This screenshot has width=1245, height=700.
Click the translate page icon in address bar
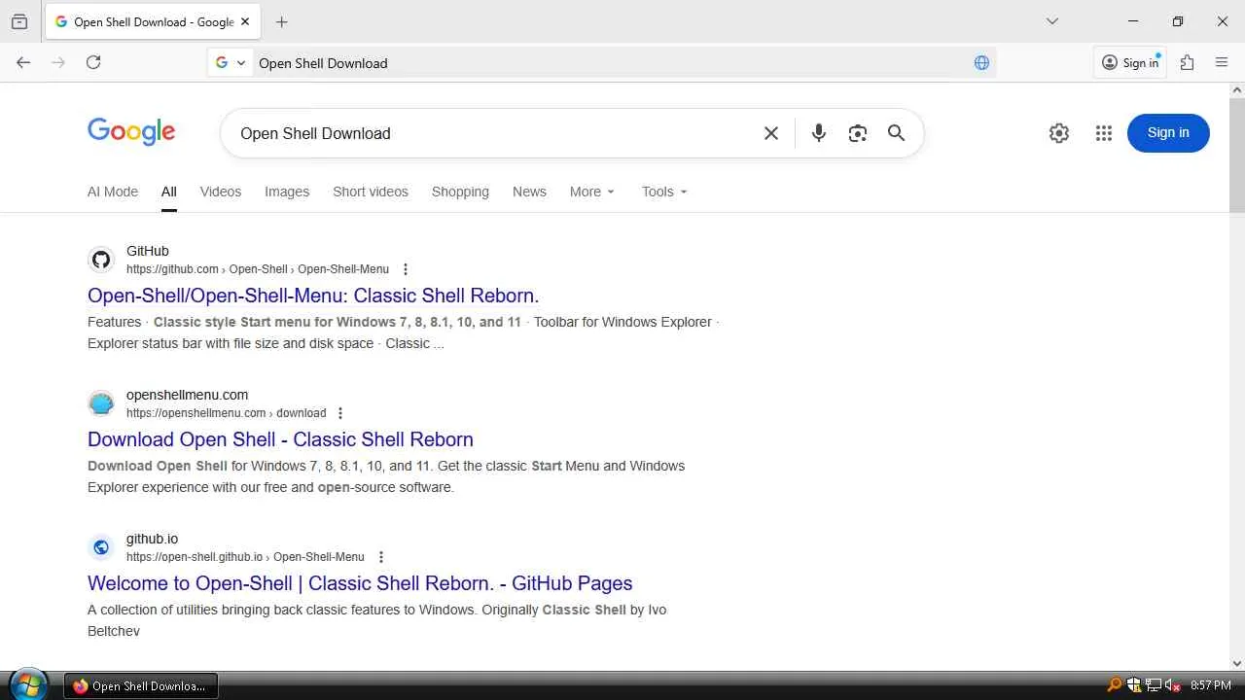point(981,62)
